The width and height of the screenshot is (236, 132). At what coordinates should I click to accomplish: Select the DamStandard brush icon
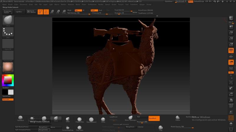click(x=91, y=120)
